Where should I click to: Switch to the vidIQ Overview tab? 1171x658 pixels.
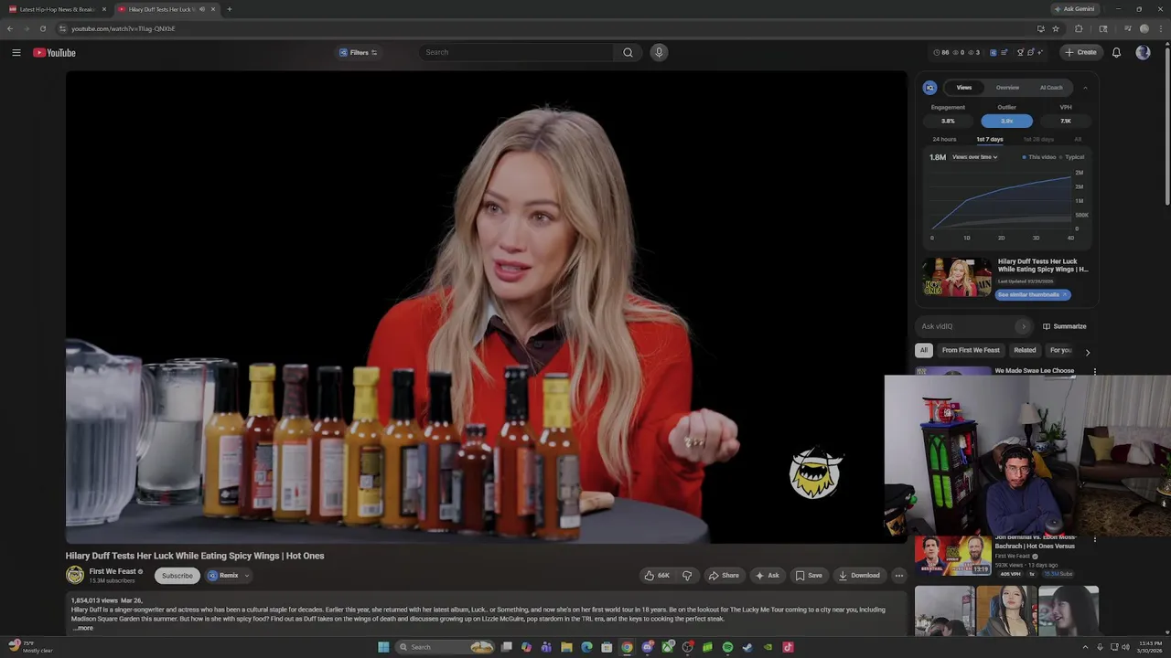coord(1007,88)
